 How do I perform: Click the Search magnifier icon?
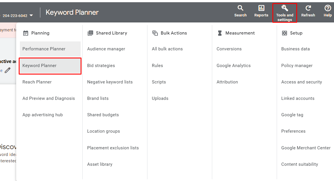coord(240,8)
